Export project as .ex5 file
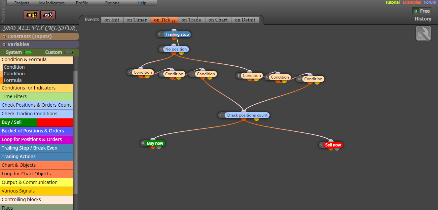The image size is (438, 210). click(x=48, y=15)
